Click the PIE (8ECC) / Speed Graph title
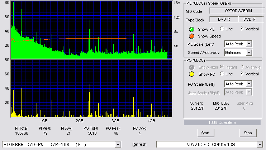 click(x=209, y=3)
